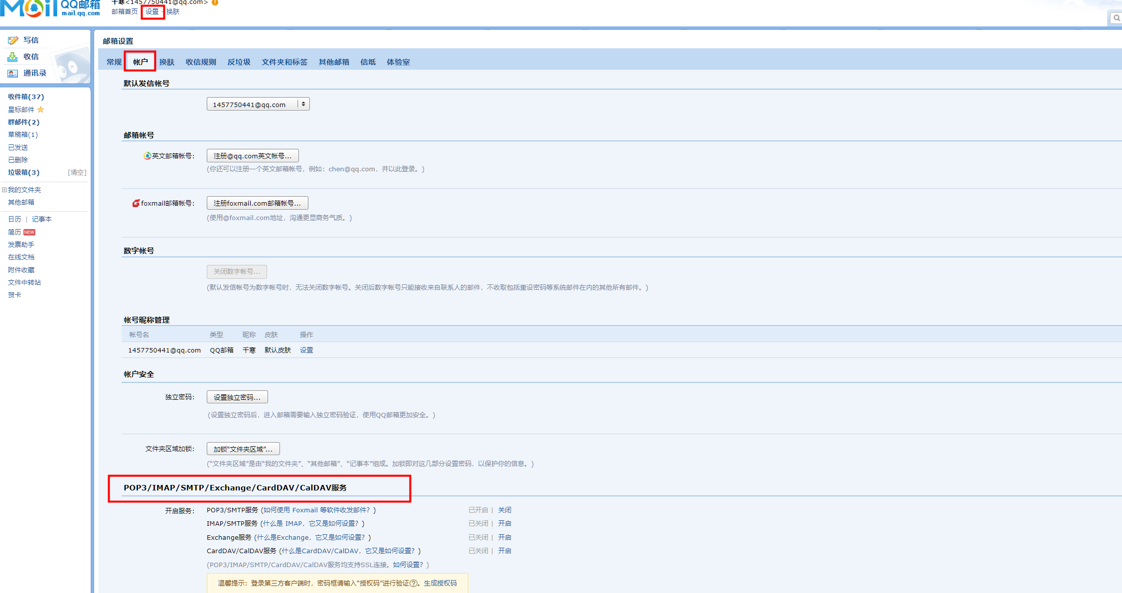Switch to the anti-spam settings tab

[239, 62]
